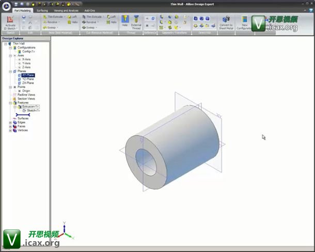Open the Cut Revolve dropdown arrow
The width and height of the screenshot is (315, 252).
pos(98,22)
